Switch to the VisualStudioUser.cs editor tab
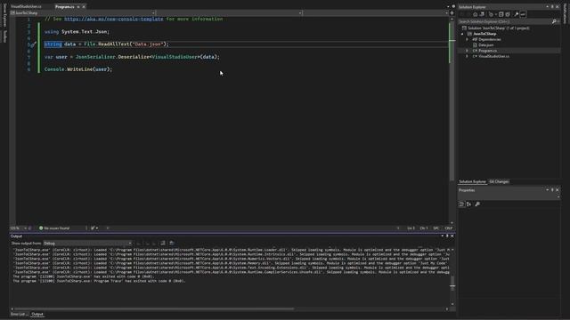 pyautogui.click(x=26, y=6)
